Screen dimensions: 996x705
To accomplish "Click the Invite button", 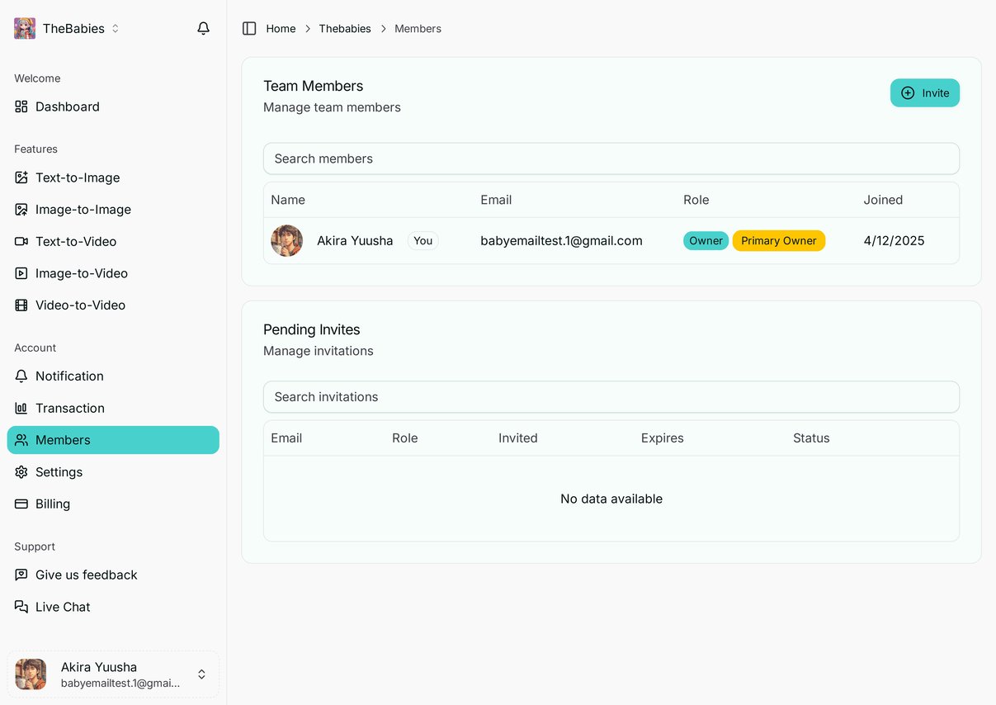I will pyautogui.click(x=924, y=92).
